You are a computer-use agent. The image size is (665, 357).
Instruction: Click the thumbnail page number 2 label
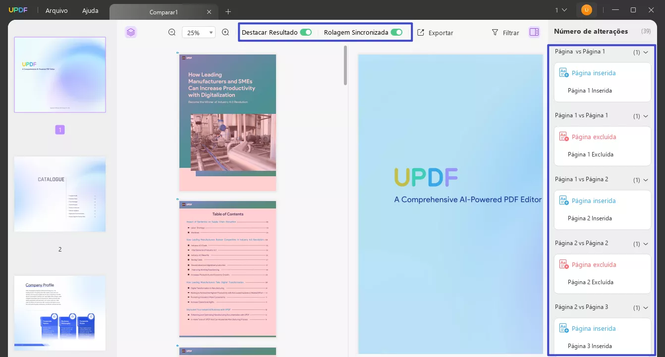click(x=60, y=250)
